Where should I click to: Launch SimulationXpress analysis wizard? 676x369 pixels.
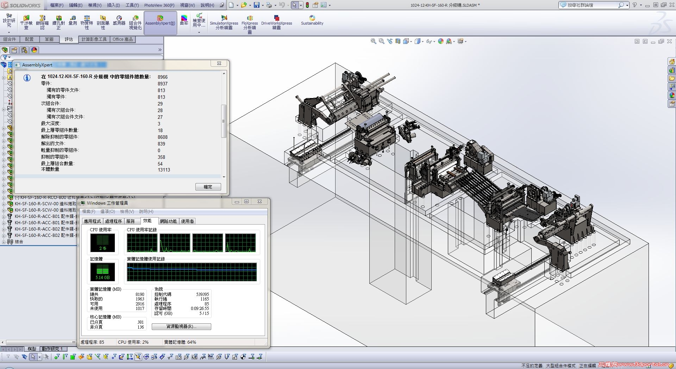coord(224,22)
